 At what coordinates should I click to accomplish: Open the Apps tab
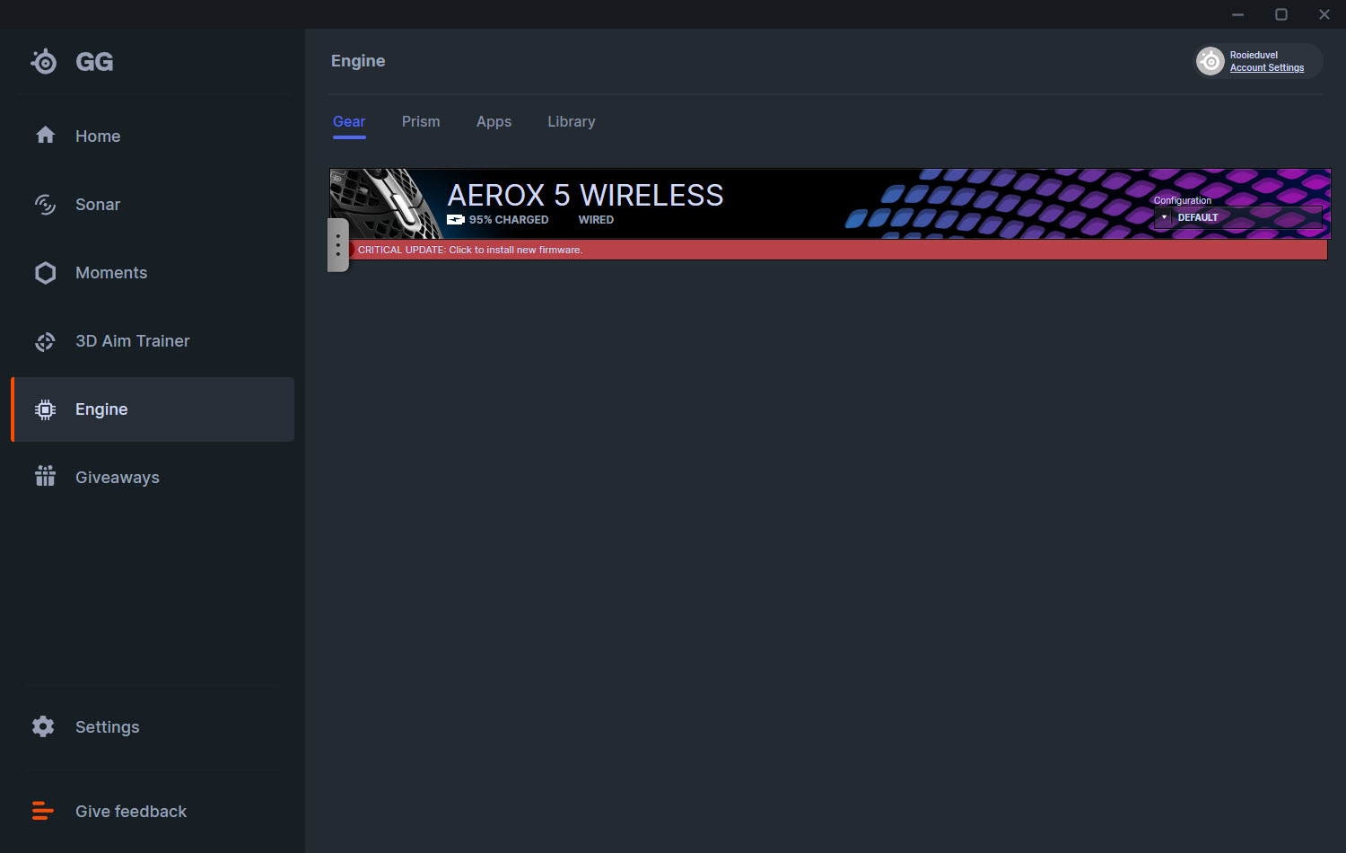pos(494,122)
